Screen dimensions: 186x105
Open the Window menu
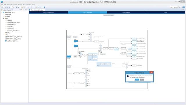[x=29, y=5]
